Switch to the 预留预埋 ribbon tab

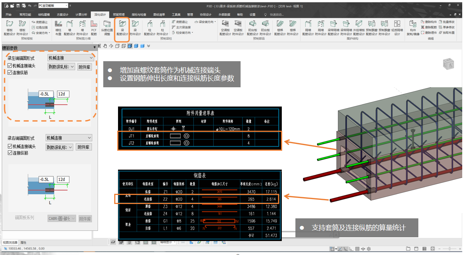(x=118, y=14)
